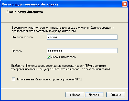Close the wizard with the red X
The width and height of the screenshot is (129, 101).
click(x=125, y=4)
